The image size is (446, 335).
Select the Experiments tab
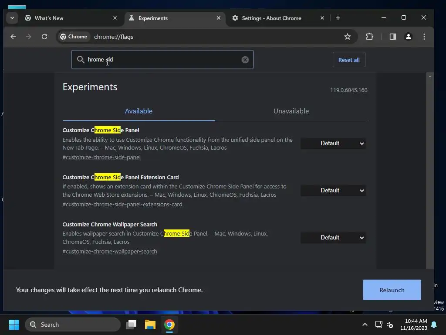point(175,18)
